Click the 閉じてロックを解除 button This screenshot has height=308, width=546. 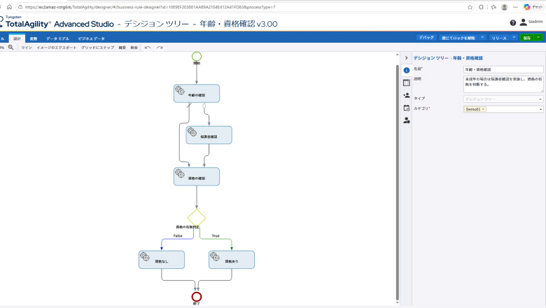[458, 38]
